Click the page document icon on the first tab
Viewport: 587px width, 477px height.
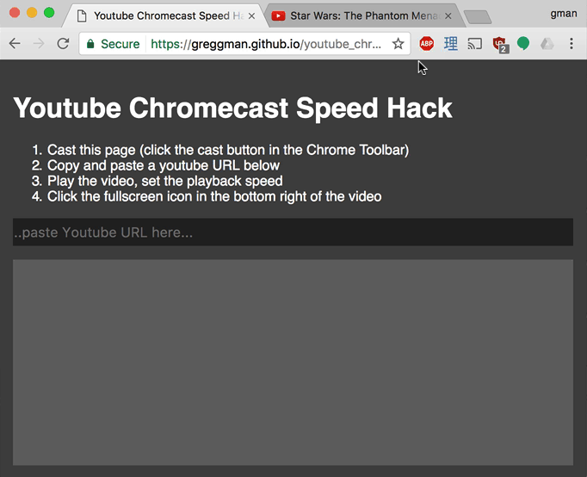82,16
